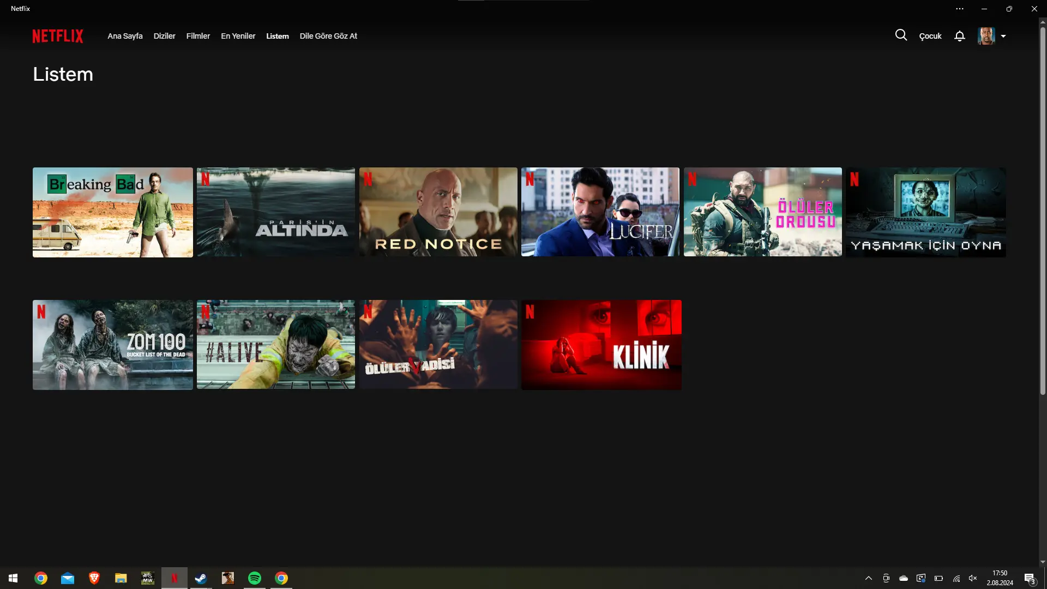Click the Meet Now camera tray icon
The height and width of the screenshot is (589, 1047).
click(x=886, y=578)
